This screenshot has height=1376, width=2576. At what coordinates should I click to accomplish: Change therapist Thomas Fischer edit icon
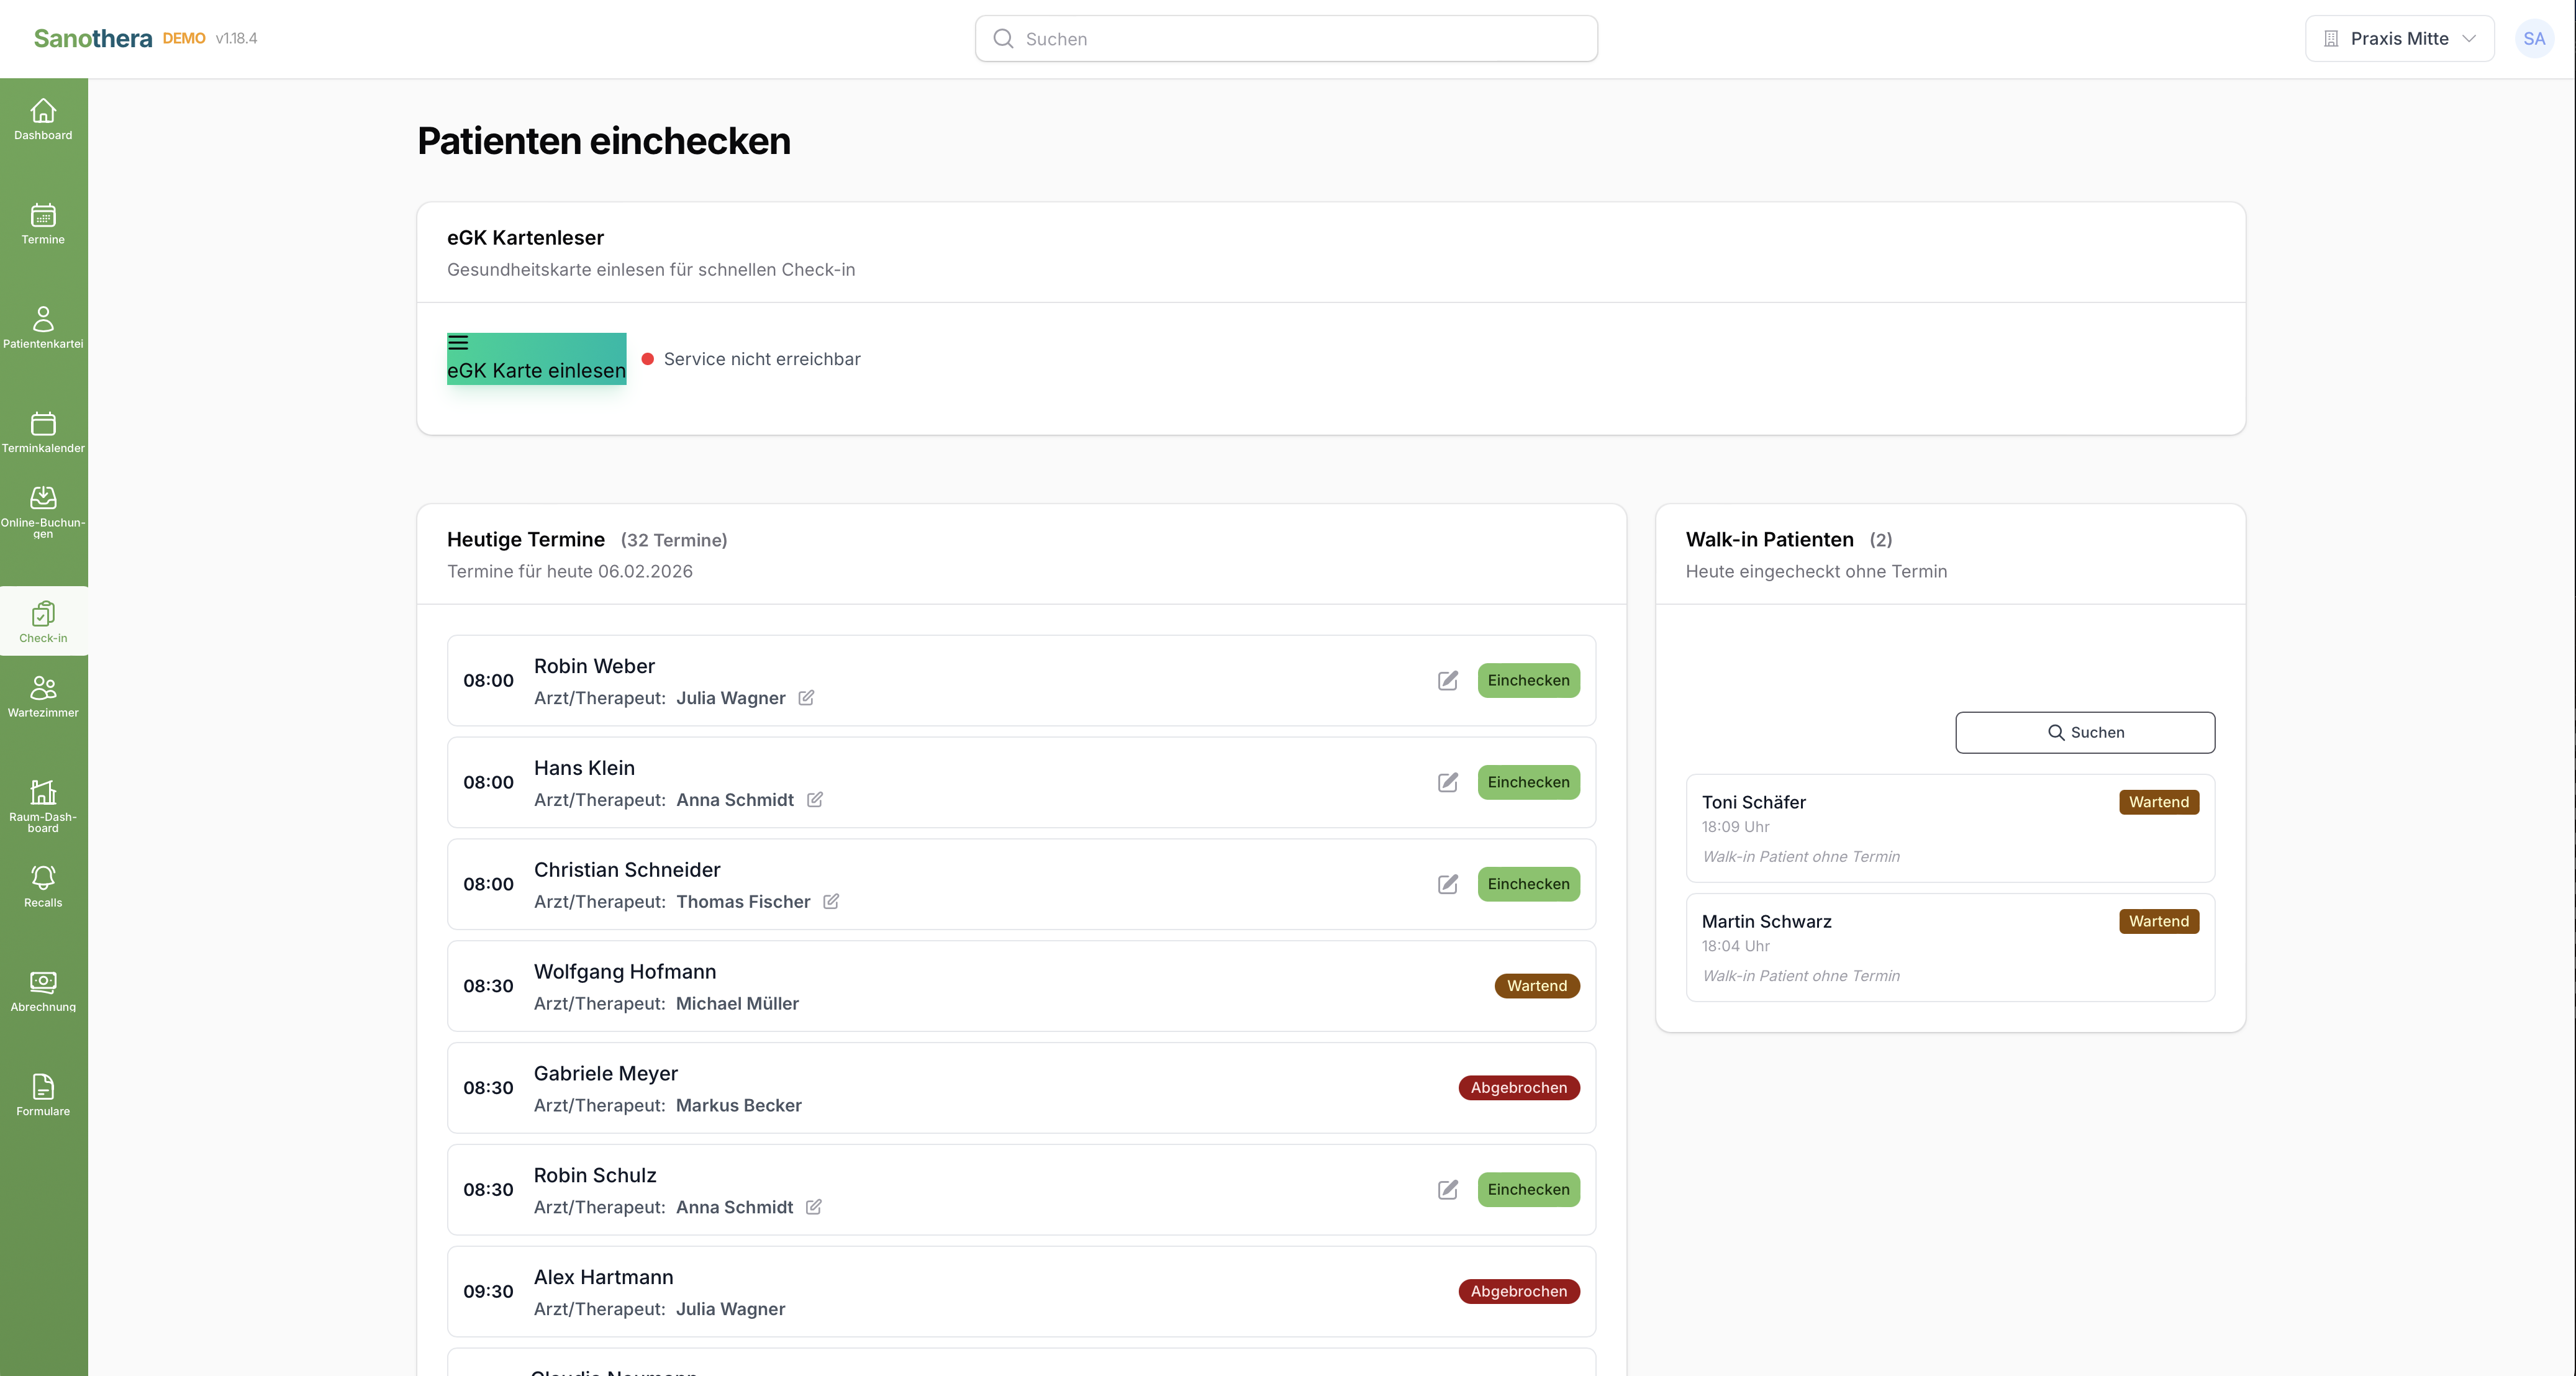point(831,902)
